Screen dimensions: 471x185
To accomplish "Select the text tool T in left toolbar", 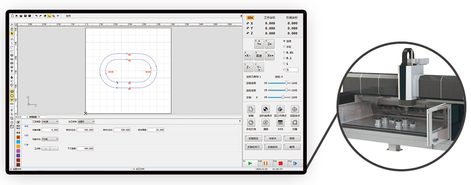I will [x=12, y=71].
